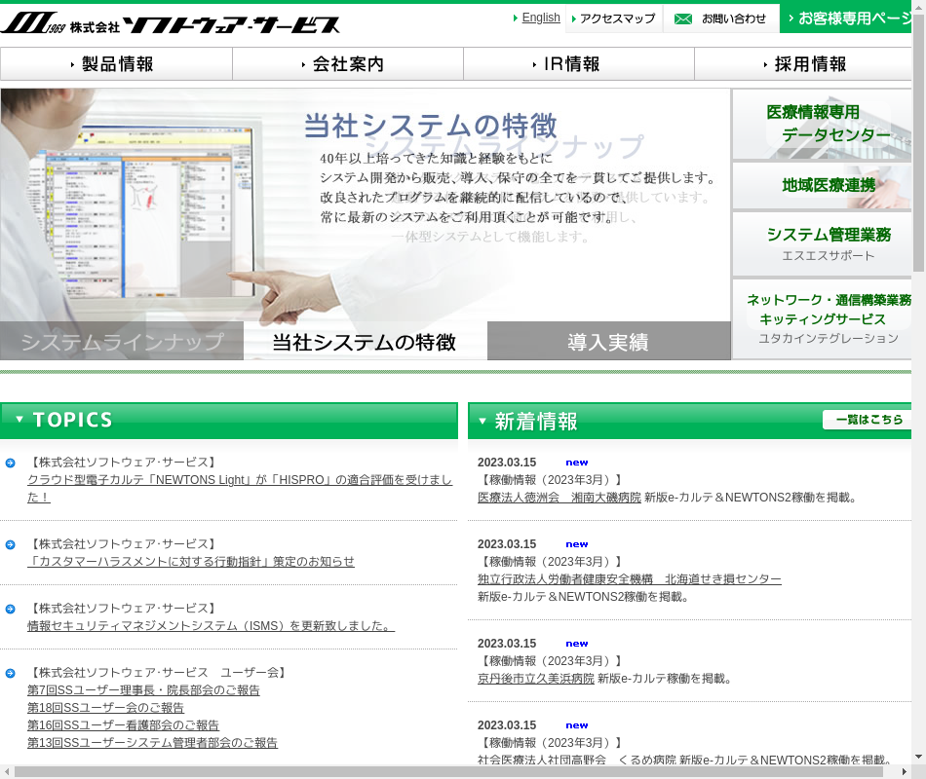
Task: Click the scroll left arrow
Action: click(7, 772)
